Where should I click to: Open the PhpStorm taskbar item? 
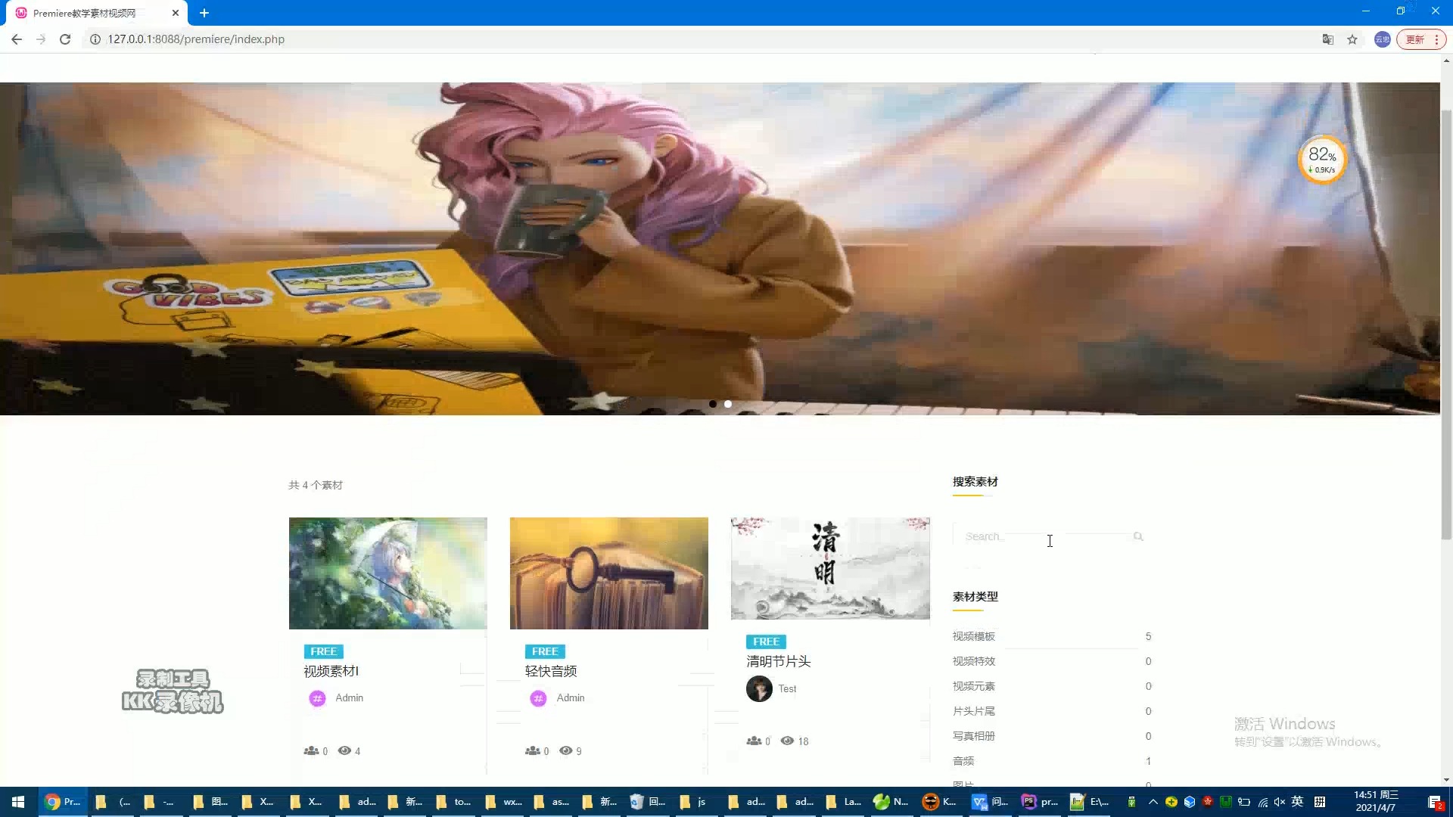1040,802
